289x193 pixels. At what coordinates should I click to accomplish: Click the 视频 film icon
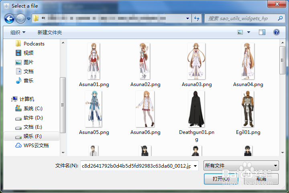tap(18, 53)
